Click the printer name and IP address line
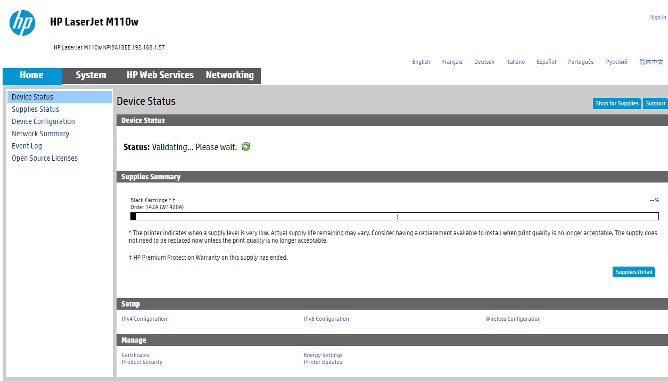This screenshot has width=668, height=381. point(109,47)
